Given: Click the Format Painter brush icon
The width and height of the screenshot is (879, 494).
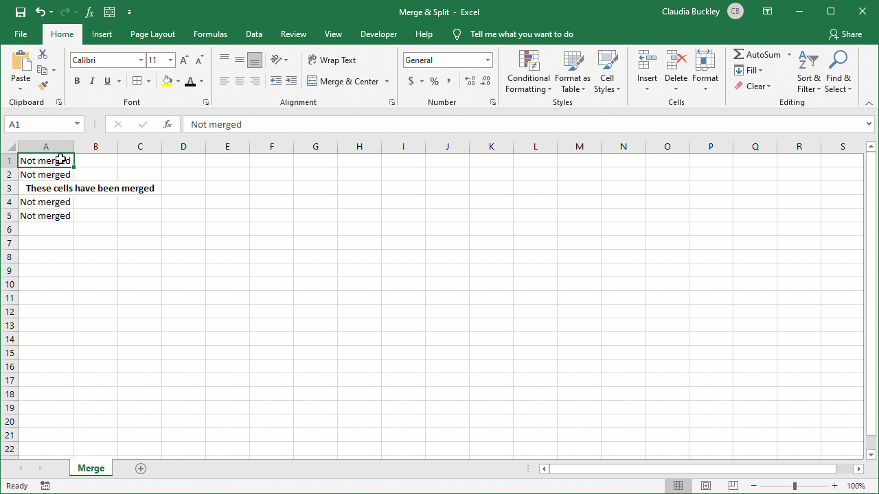Looking at the screenshot, I should tap(43, 86).
